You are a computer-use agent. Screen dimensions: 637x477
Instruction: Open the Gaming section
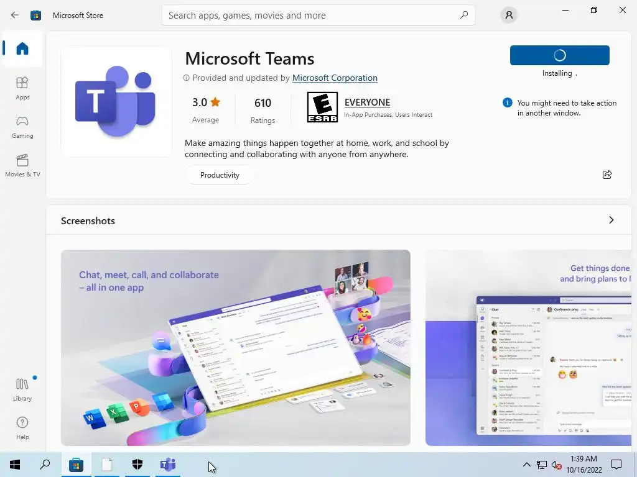coord(22,127)
